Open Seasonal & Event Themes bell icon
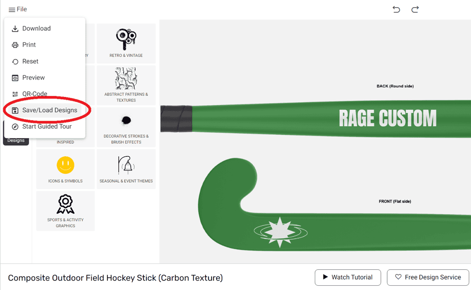Image resolution: width=471 pixels, height=290 pixels. point(126,169)
